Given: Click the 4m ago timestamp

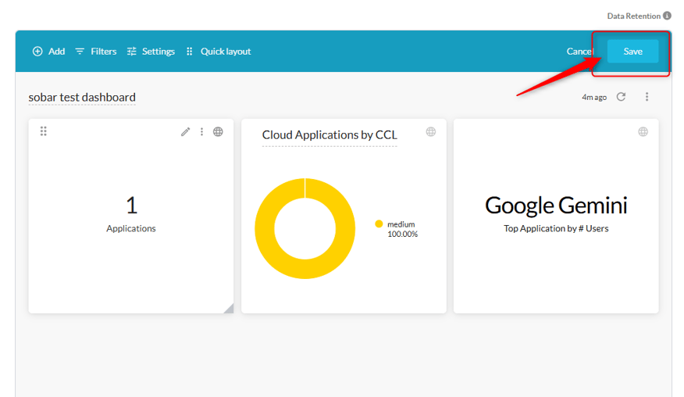Looking at the screenshot, I should point(594,98).
